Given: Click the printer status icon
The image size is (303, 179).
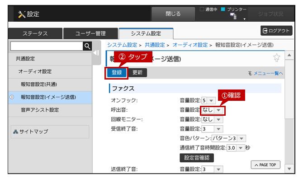Looking at the screenshot, I should (233, 16).
